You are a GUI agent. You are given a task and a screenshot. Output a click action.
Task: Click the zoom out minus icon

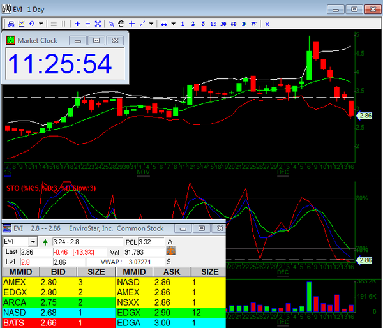(87, 24)
